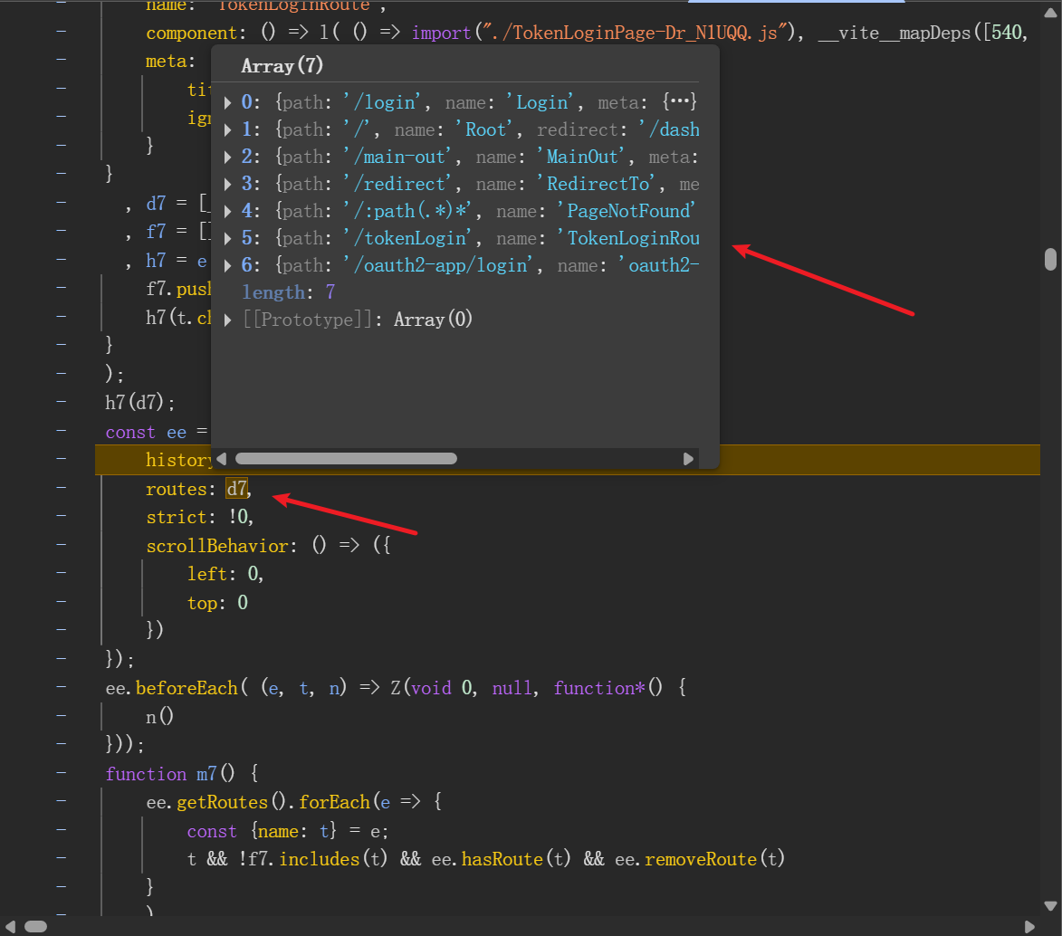Click the gutter dash beside 'function m7()'
The height and width of the screenshot is (936, 1062).
(62, 774)
